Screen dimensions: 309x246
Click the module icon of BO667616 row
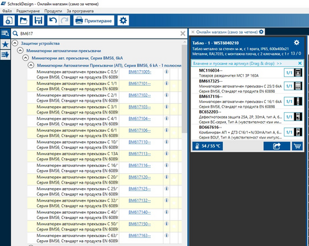click(x=298, y=132)
